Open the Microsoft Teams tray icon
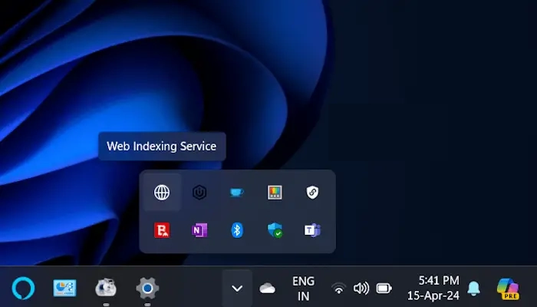This screenshot has width=537, height=307. pyautogui.click(x=312, y=230)
